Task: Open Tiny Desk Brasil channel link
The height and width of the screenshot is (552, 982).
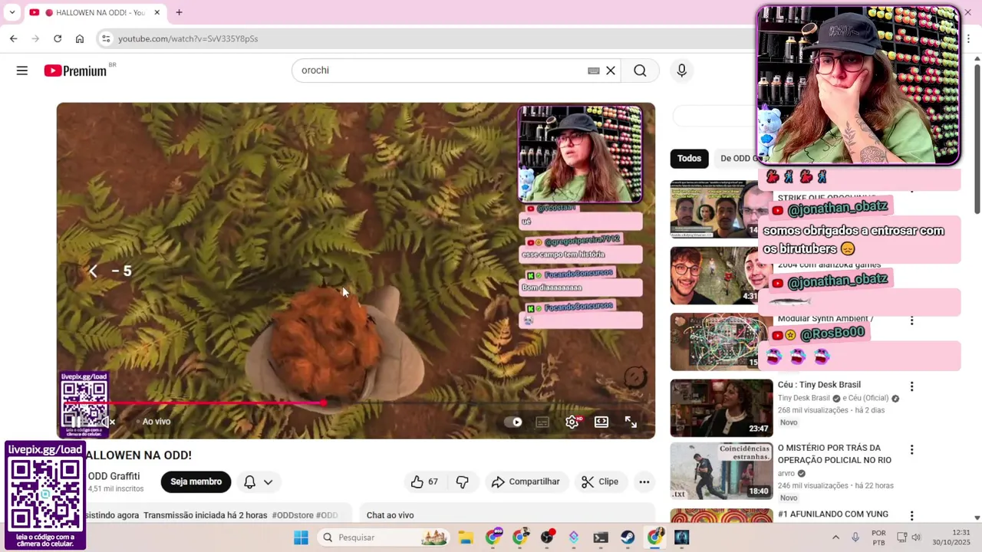Action: [x=804, y=398]
